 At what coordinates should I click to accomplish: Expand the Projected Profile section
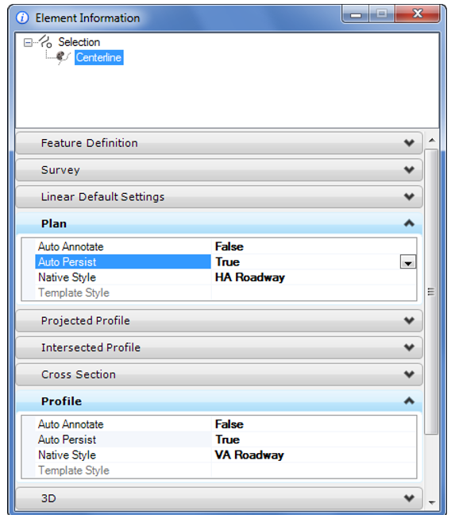219,320
